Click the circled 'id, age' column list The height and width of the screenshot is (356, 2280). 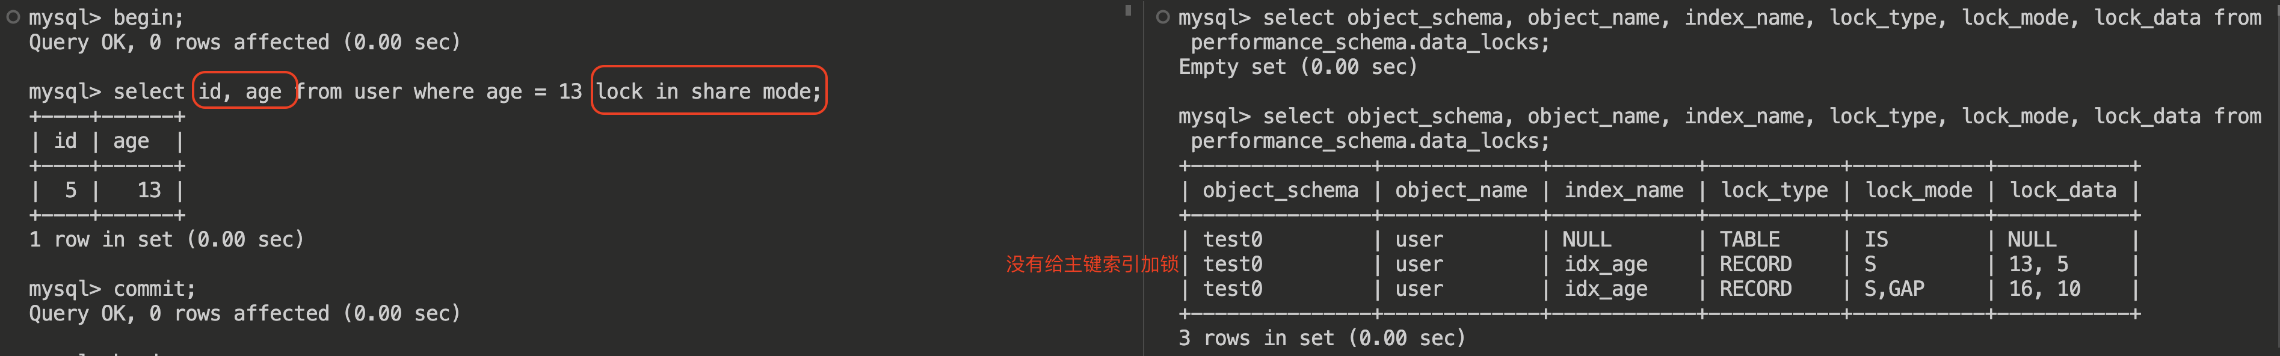[240, 91]
